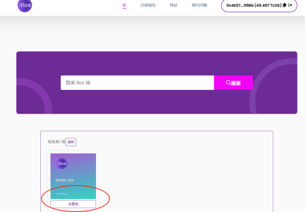Click the 设置域 button under domain card
305x212 pixels.
click(x=73, y=204)
